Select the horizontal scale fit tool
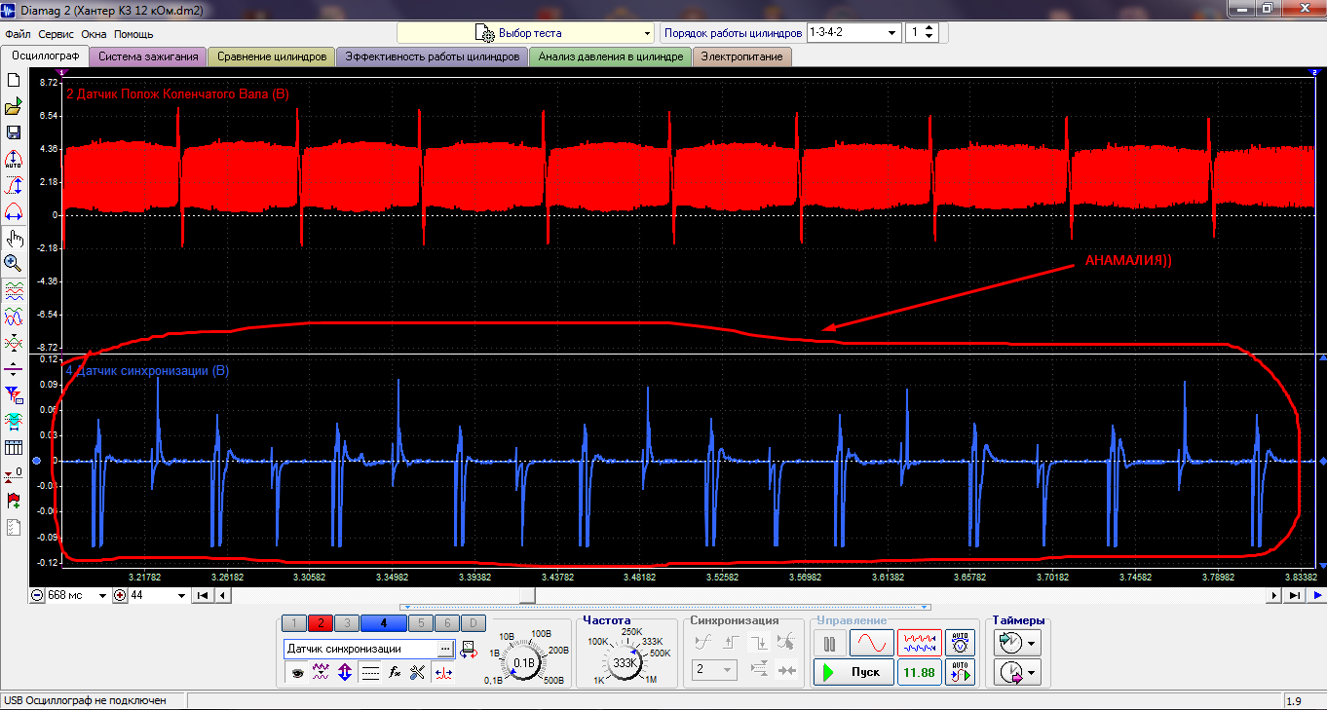1327x710 pixels. tap(14, 210)
